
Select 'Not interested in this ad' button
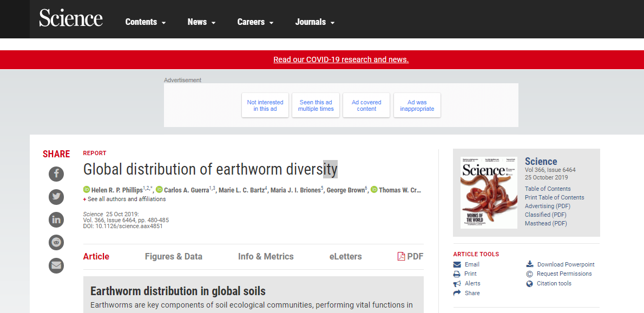point(265,105)
